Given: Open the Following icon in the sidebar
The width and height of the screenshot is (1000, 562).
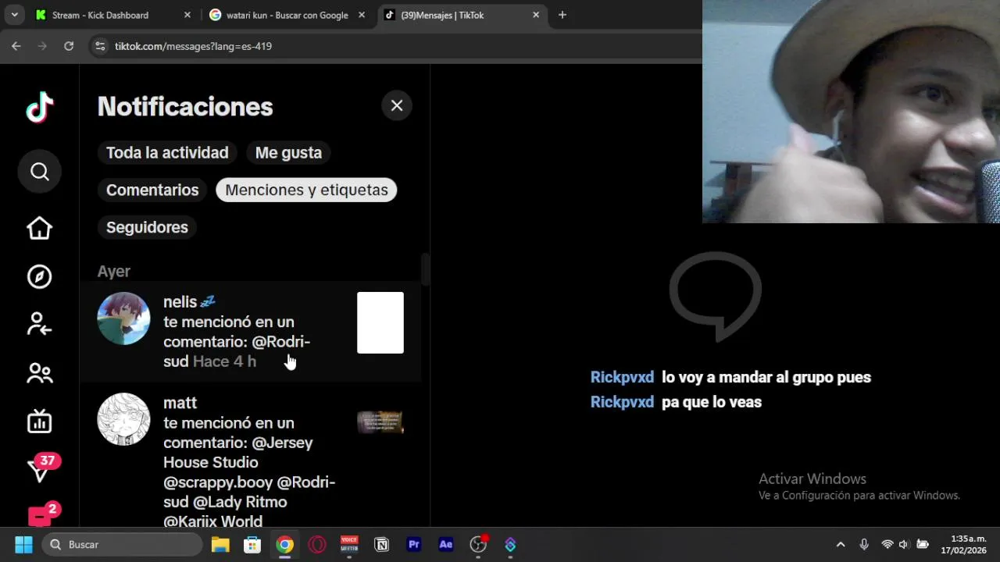Looking at the screenshot, I should pyautogui.click(x=39, y=324).
